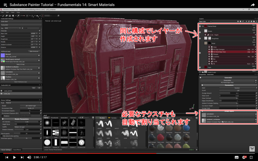Add a mask using the circle icon
The width and height of the screenshot is (258, 161).
240,21
